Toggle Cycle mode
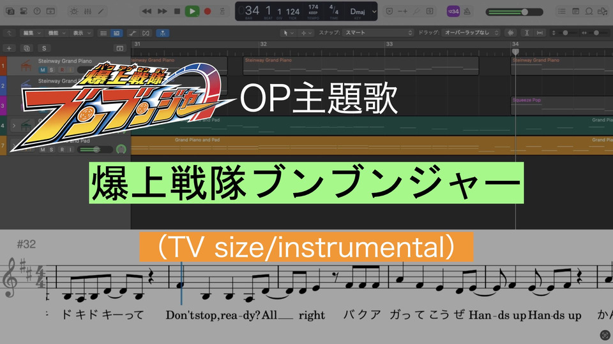Viewport: 613px width, 344px height. (222, 11)
